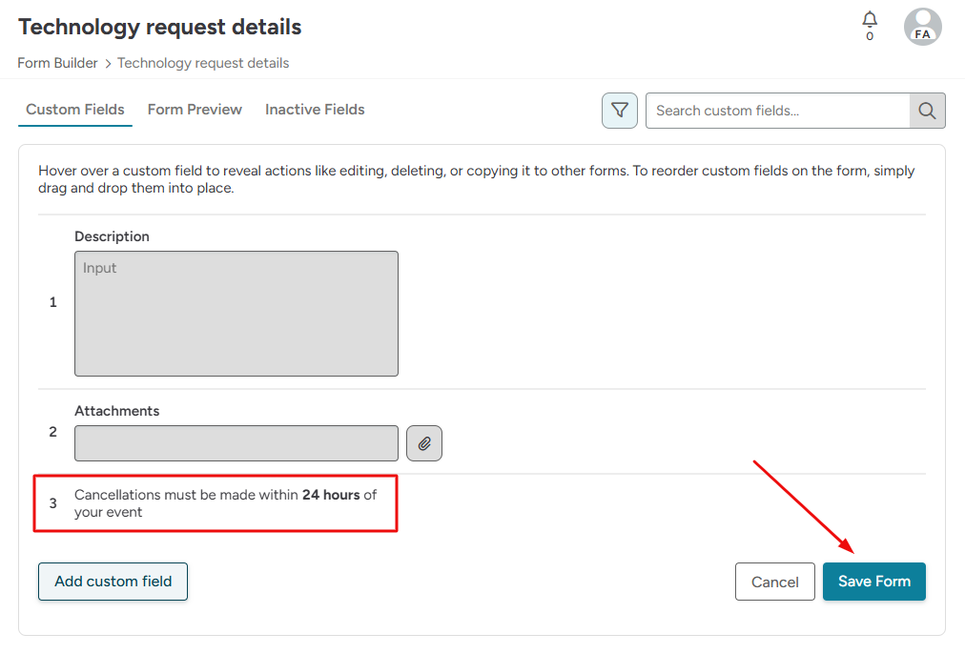Click the magnifying glass search button
Image resolution: width=965 pixels, height=654 pixels.
[x=927, y=111]
